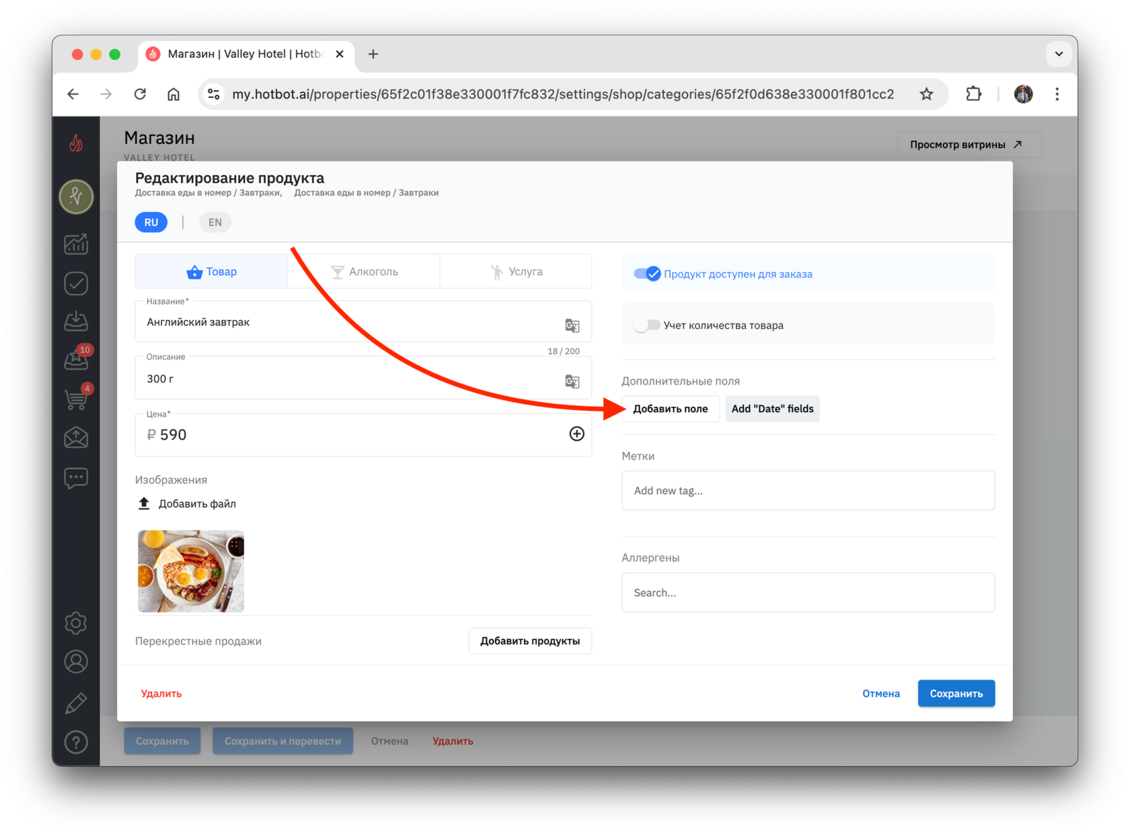Image resolution: width=1130 pixels, height=835 pixels.
Task: Switch language to RU
Action: pyautogui.click(x=151, y=223)
